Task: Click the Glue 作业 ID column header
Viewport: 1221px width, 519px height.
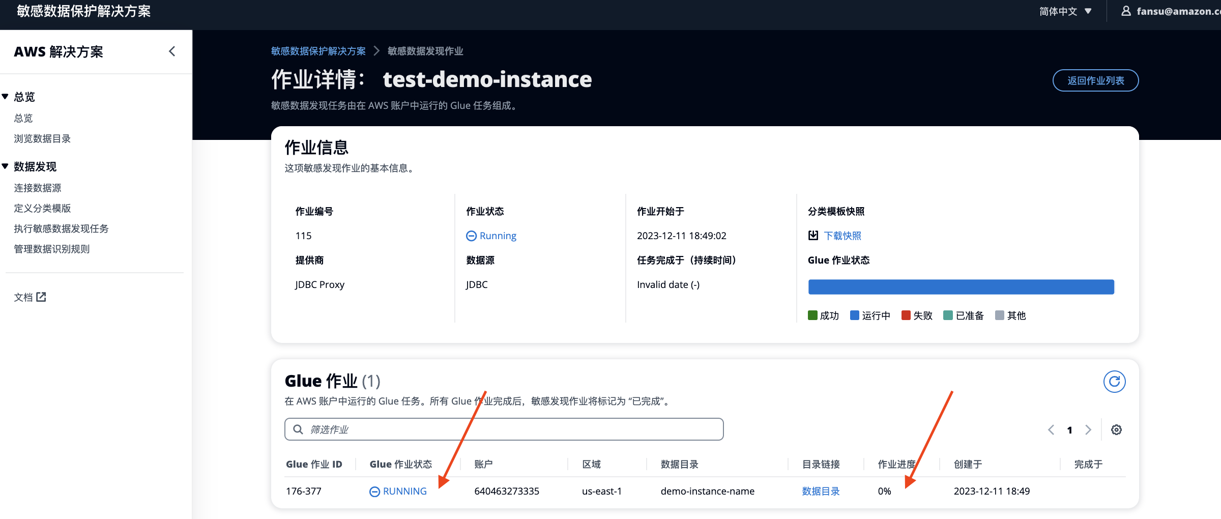Action: (314, 464)
